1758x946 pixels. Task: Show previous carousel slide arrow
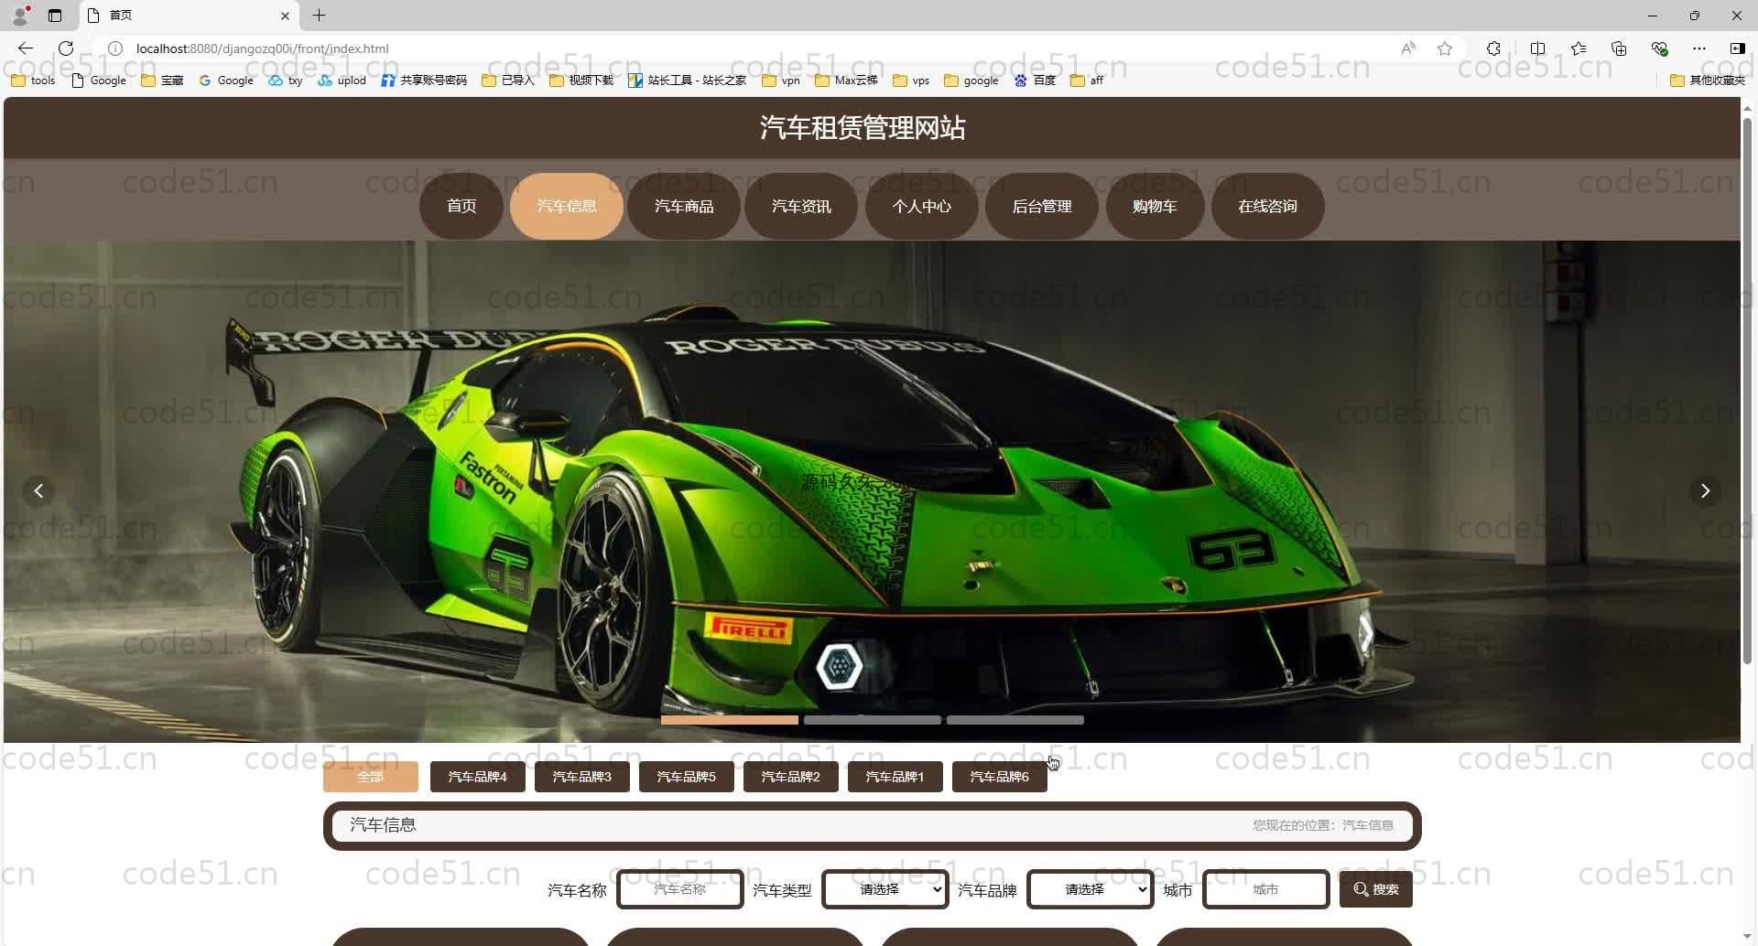point(38,491)
